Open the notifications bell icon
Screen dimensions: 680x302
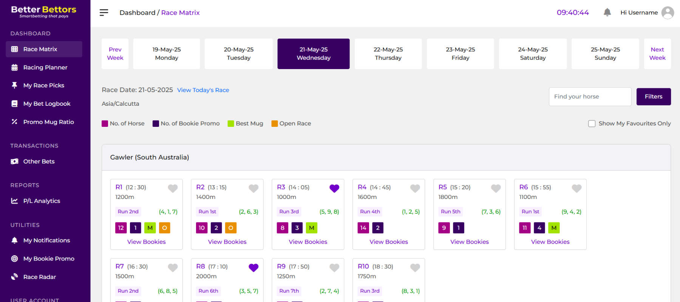(x=607, y=12)
